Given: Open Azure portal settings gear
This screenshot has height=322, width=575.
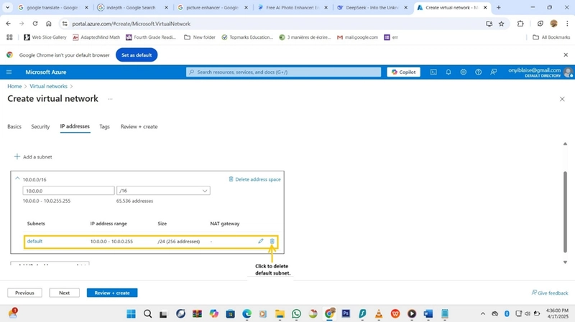Looking at the screenshot, I should pyautogui.click(x=464, y=72).
